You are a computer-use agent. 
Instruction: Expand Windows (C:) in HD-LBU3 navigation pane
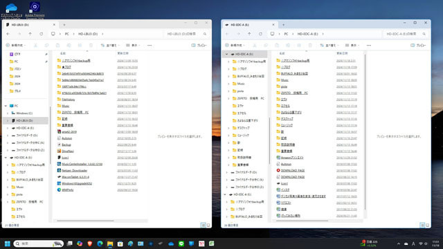pos(8,113)
